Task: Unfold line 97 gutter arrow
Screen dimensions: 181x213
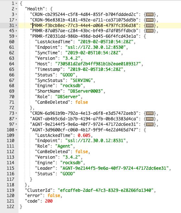Action: pos(17,124)
